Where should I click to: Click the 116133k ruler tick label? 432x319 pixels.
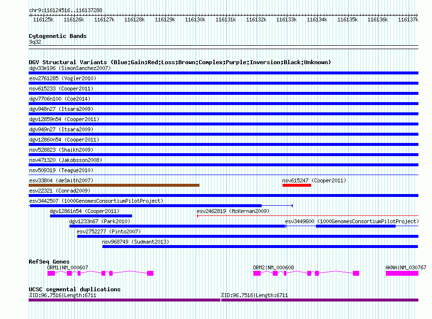[x=286, y=19]
